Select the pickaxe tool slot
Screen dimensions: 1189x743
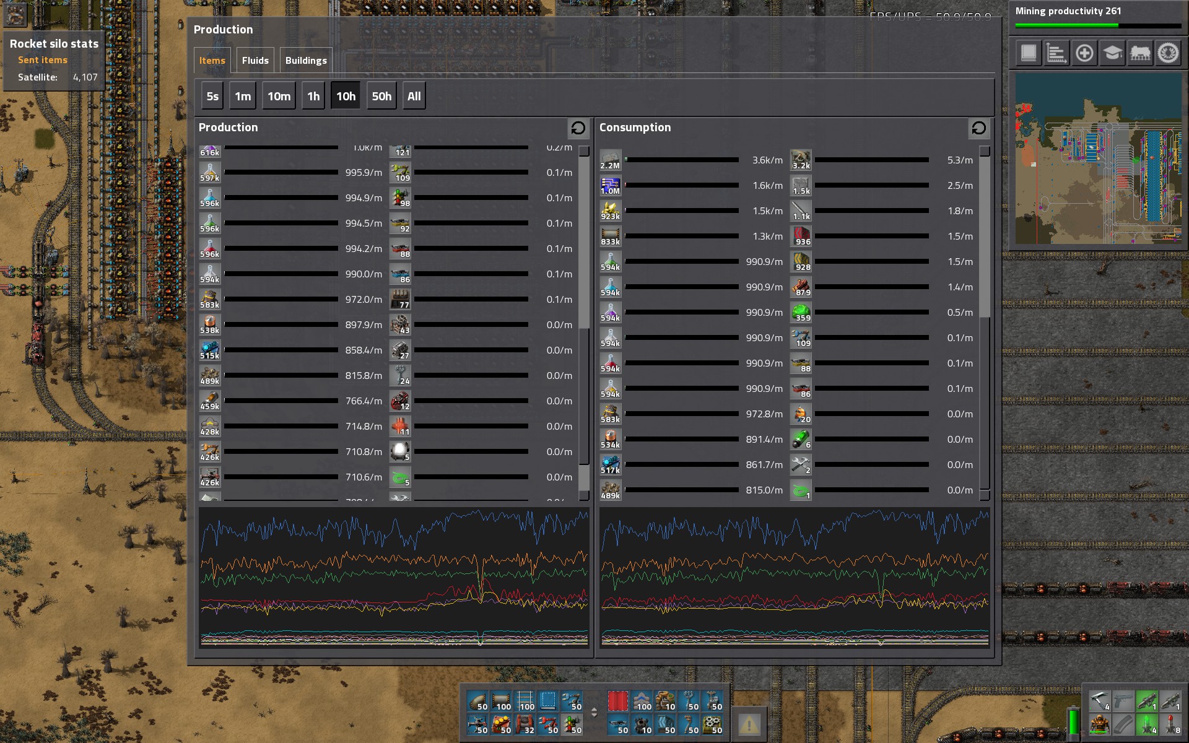pos(1099,701)
